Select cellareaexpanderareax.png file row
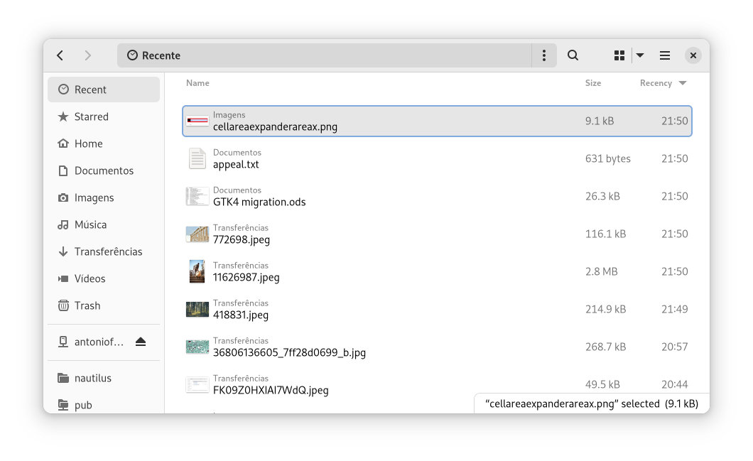The height and width of the screenshot is (461, 753). pyautogui.click(x=437, y=121)
